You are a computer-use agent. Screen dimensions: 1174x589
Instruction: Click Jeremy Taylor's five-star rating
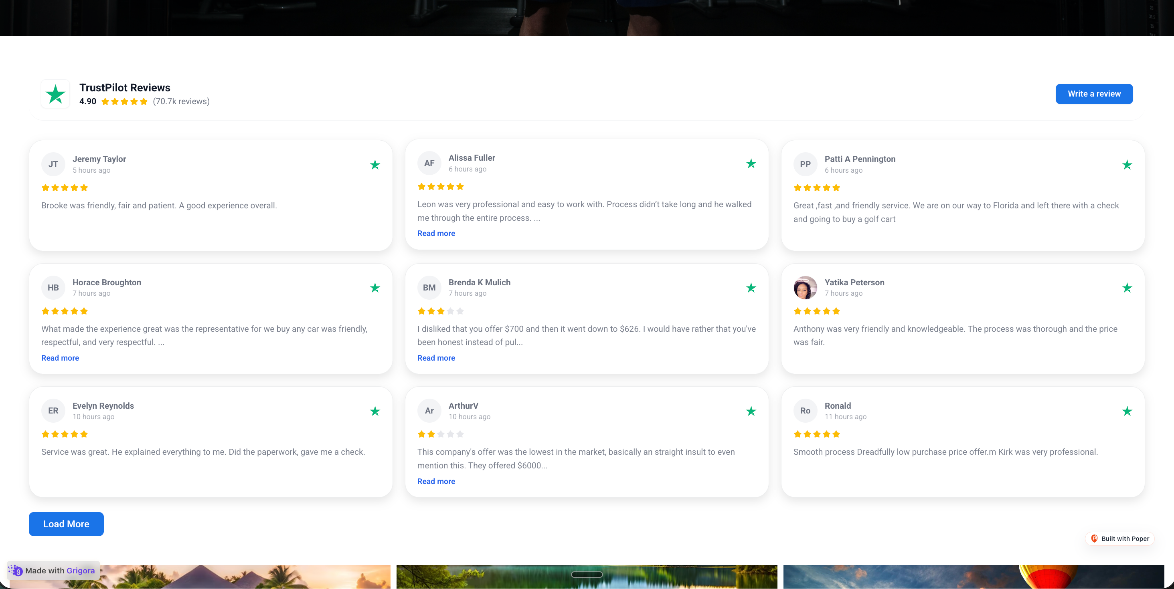(65, 188)
